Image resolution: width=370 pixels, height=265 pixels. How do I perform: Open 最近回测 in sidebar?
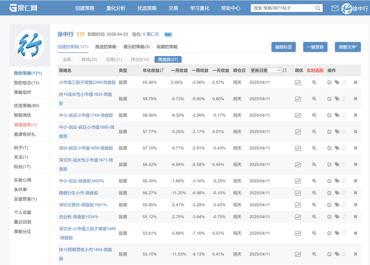point(23,222)
